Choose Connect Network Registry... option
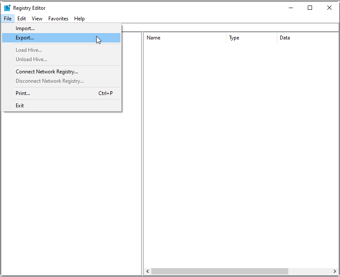This screenshot has width=340, height=277. click(x=47, y=72)
